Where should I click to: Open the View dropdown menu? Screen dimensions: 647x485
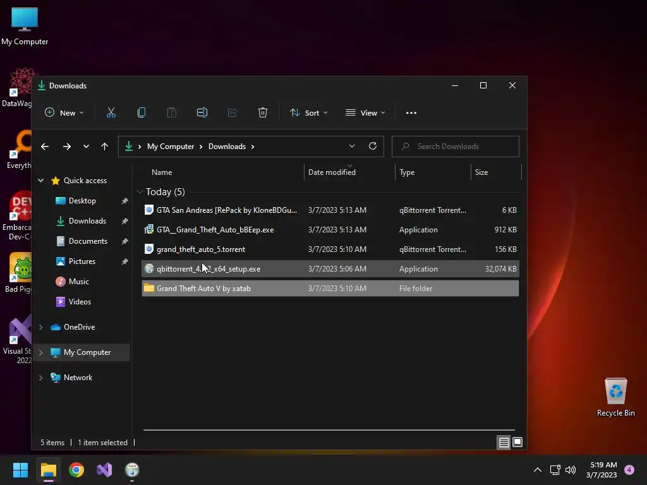point(366,112)
